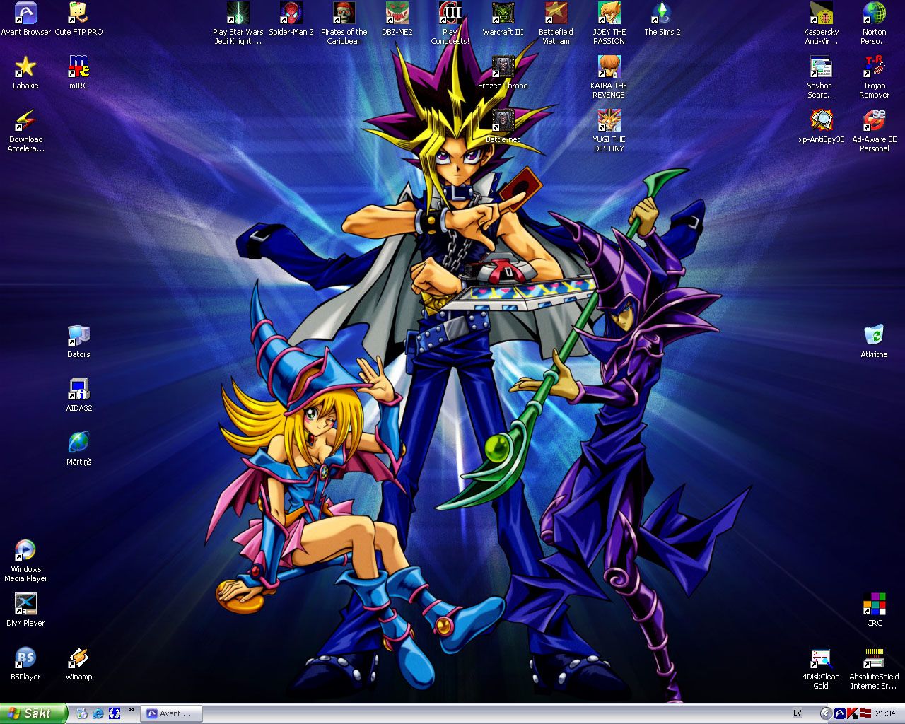Click the Kaspersky tray icon
Screen dimensions: 905x724
852,713
